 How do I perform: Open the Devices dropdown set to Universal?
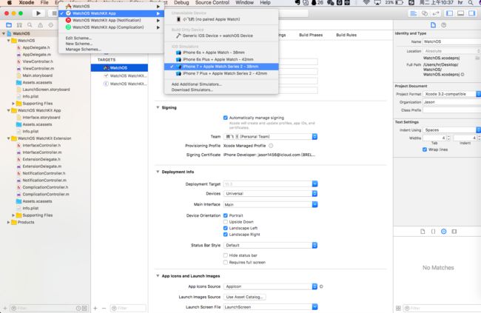pos(270,194)
